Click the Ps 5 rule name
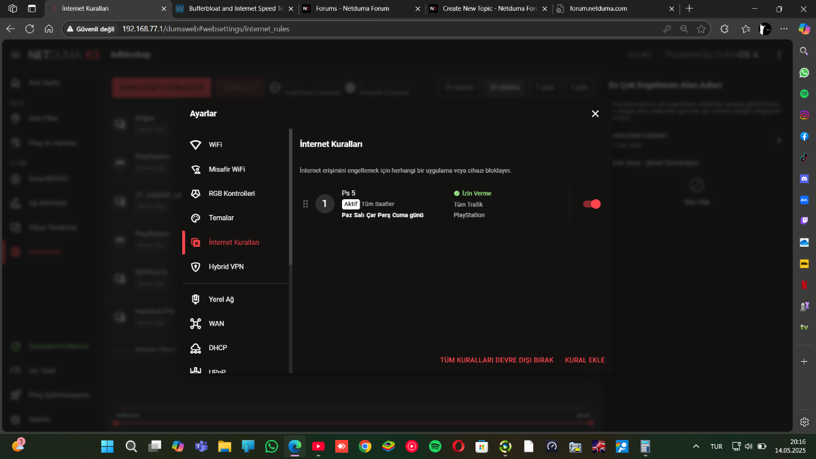This screenshot has width=816, height=459. tap(348, 193)
